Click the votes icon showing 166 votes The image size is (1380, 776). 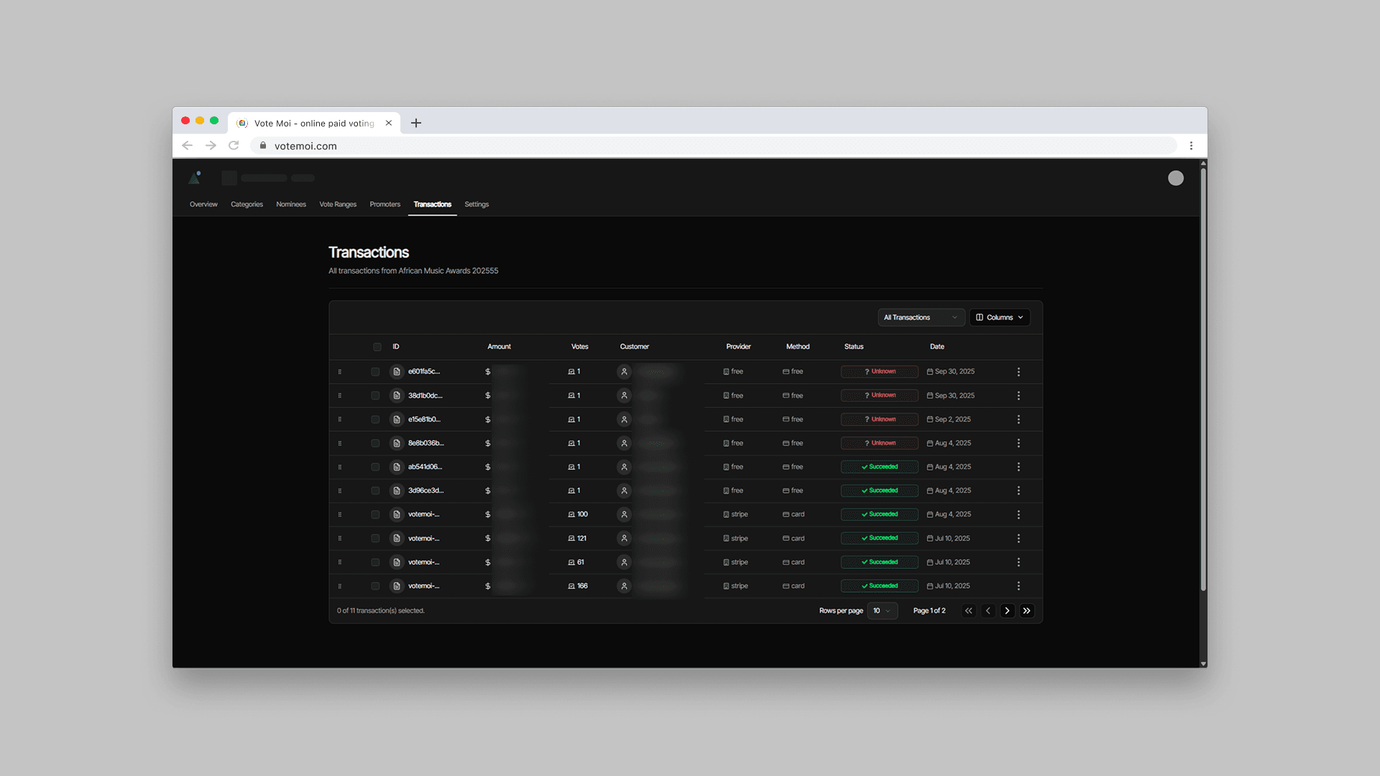570,586
